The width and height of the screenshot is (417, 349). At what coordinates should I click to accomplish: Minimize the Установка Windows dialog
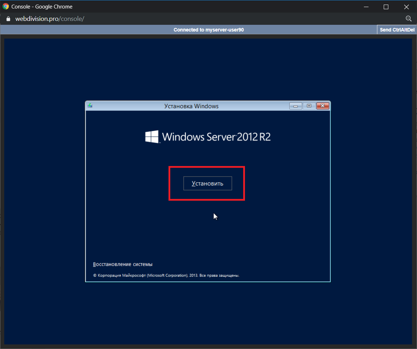tap(295, 106)
